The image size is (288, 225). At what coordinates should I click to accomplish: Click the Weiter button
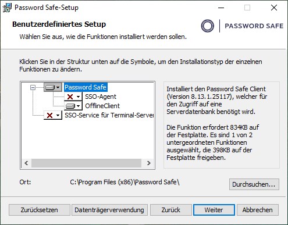coord(214,210)
